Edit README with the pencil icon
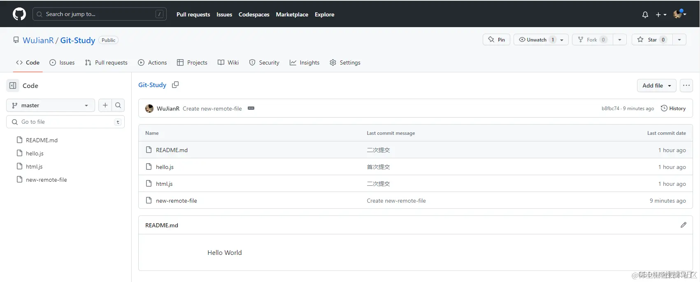This screenshot has height=282, width=700. [684, 225]
